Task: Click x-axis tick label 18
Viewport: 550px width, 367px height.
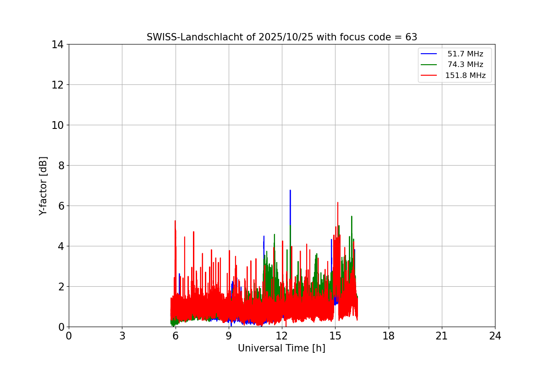Action: (x=389, y=336)
